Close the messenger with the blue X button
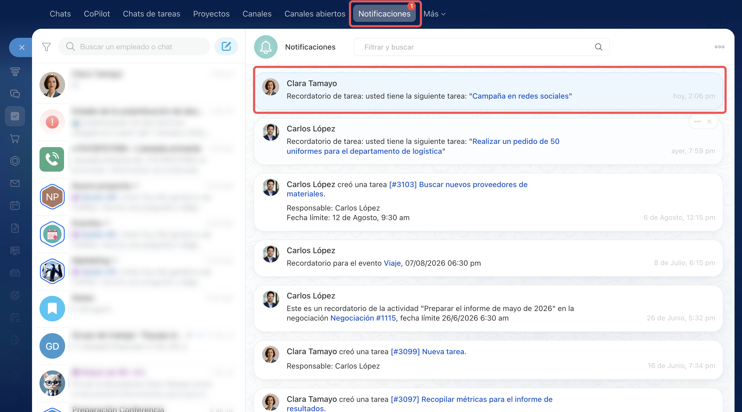The height and width of the screenshot is (412, 742). click(x=21, y=47)
